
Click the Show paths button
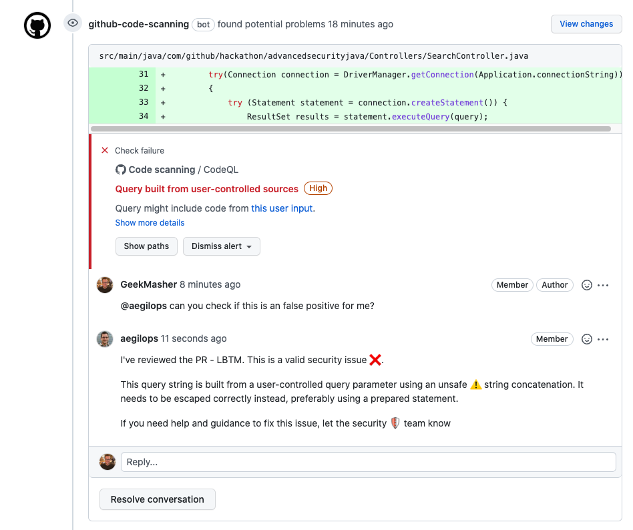coord(146,246)
